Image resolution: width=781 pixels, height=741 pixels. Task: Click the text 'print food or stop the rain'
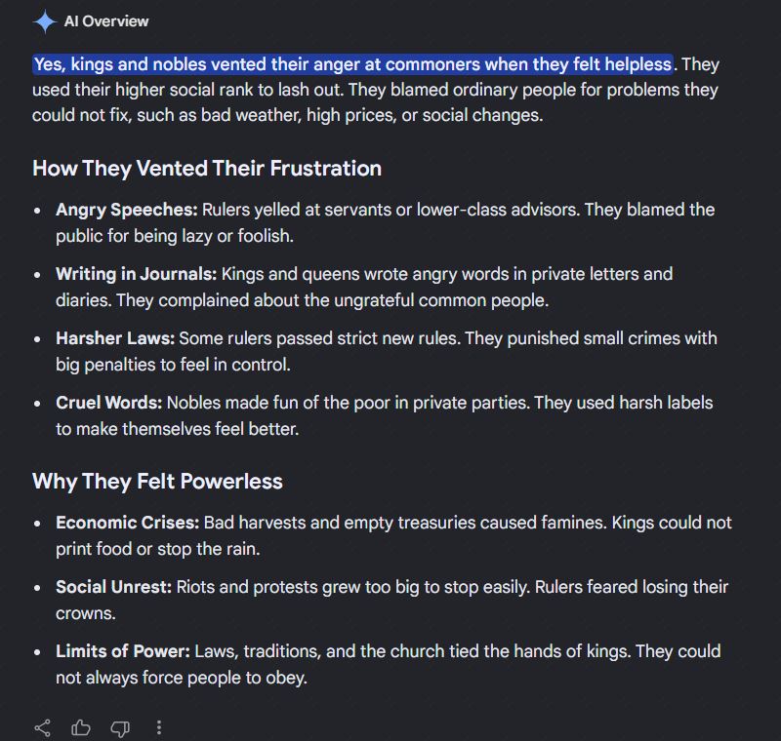(157, 550)
